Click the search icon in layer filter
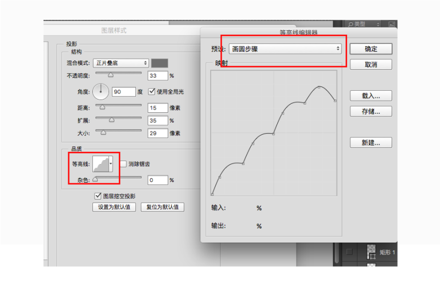Image resolution: width=440 pixels, height=286 pixels. pos(351,24)
